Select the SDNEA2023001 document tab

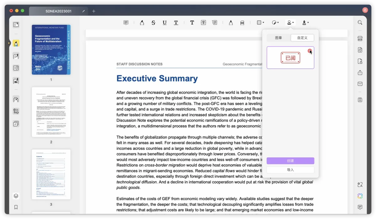point(58,11)
